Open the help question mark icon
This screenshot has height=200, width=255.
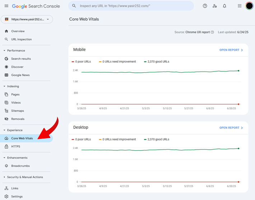pos(205,6)
